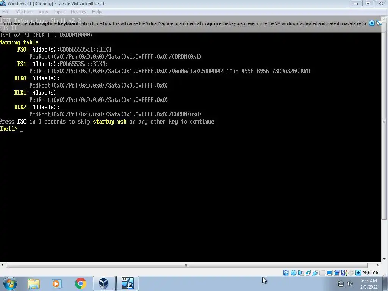Click the BLK0: mapping label
This screenshot has height=291, width=388.
tap(22, 78)
